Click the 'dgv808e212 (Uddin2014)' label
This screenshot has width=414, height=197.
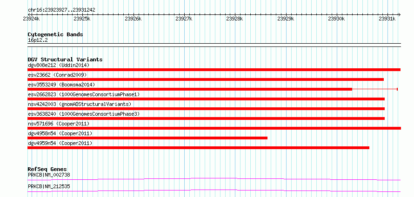(59, 65)
